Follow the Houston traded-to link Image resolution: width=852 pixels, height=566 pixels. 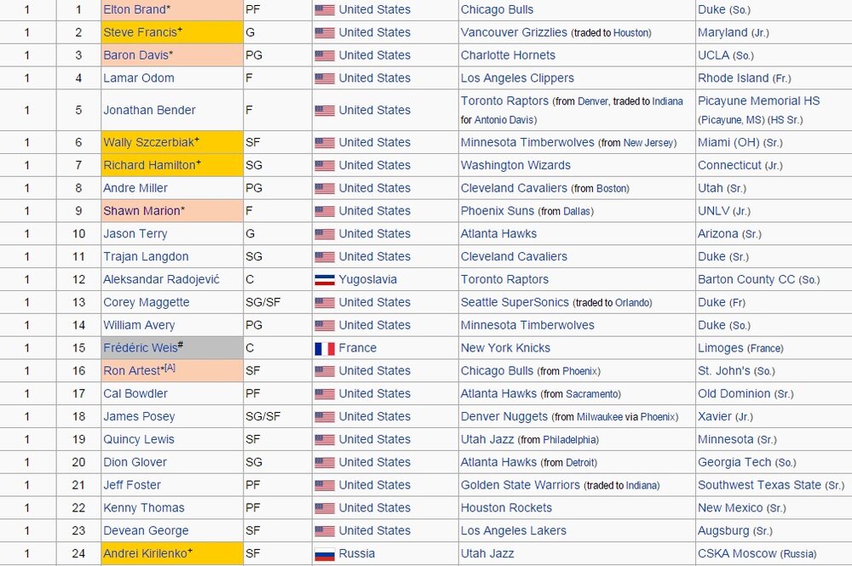[630, 32]
